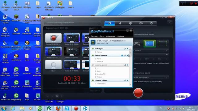Open the screenshot camera tab in Action!

pos(141,23)
